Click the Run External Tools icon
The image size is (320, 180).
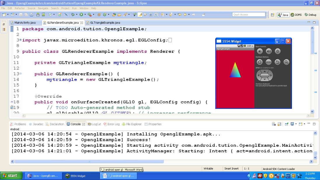89,15
